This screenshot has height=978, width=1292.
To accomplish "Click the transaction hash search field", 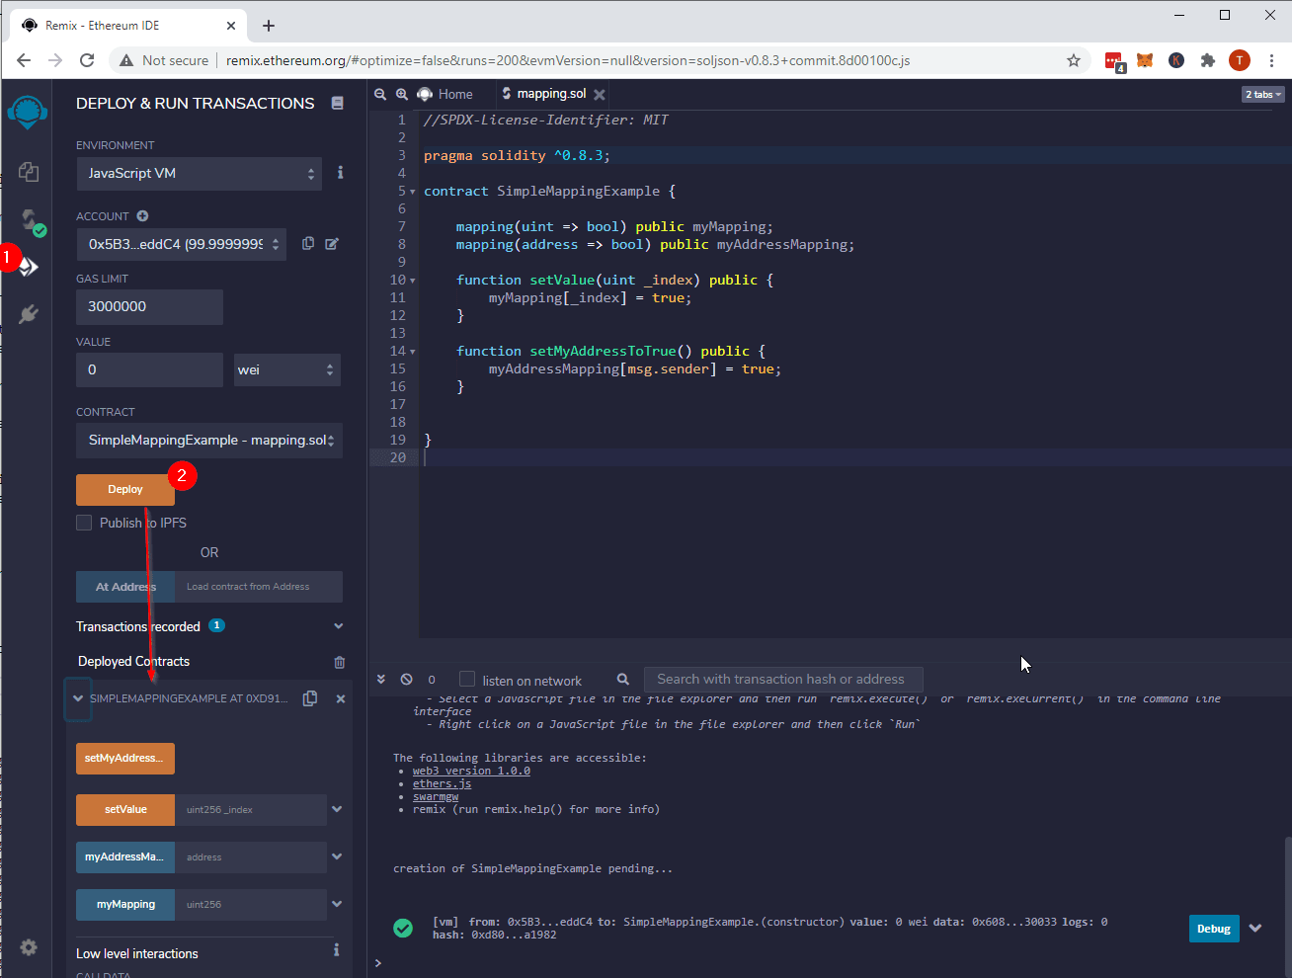I will 784,680.
